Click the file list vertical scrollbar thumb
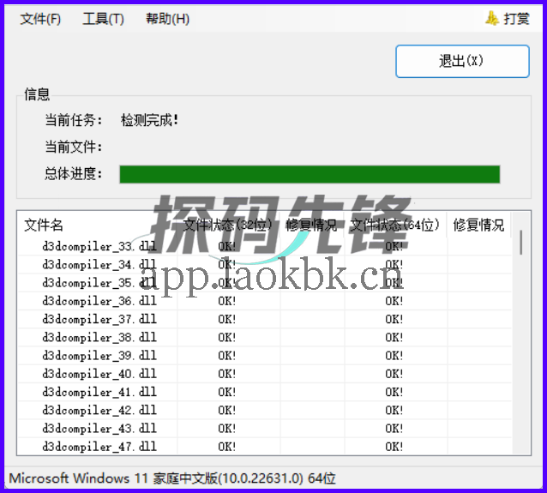This screenshot has height=493, width=547. pos(520,242)
